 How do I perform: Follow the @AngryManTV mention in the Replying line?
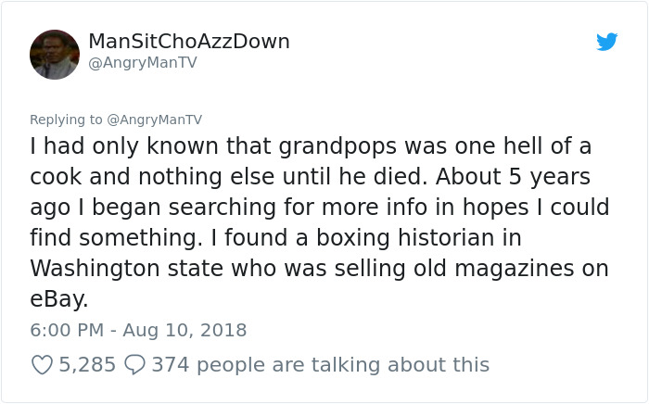pyautogui.click(x=155, y=120)
